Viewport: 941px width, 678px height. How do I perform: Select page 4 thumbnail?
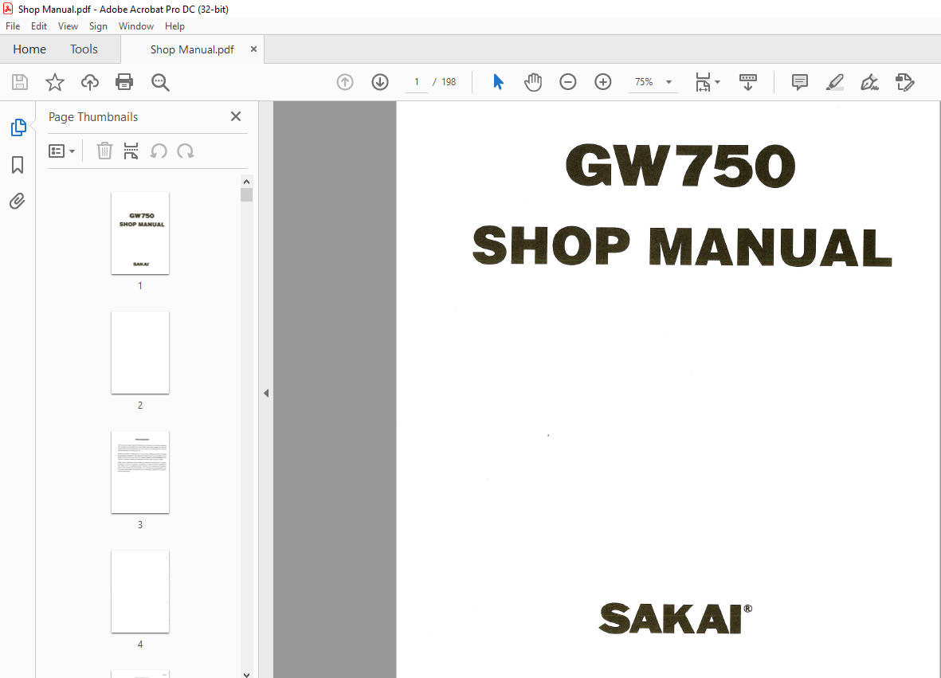(x=140, y=592)
